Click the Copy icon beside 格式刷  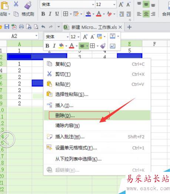click(16, 14)
